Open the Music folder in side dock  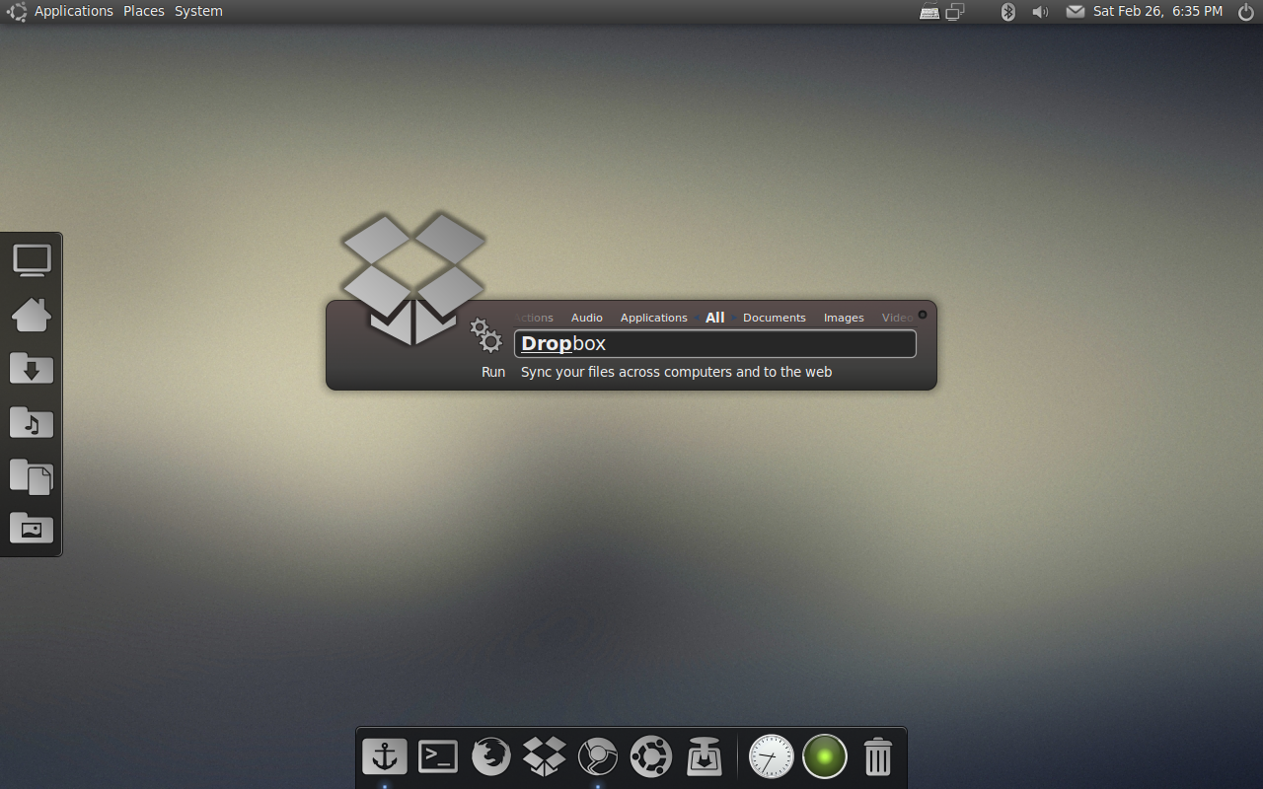click(32, 422)
